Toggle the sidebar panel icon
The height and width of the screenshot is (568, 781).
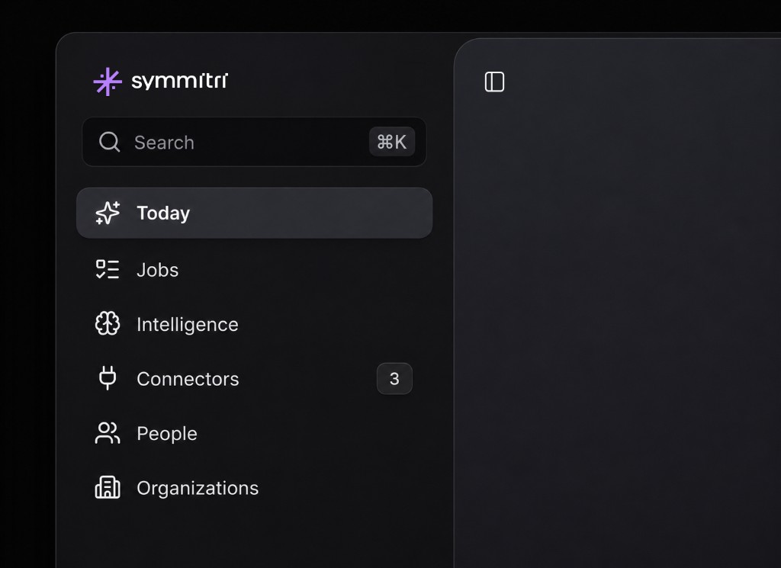point(494,82)
